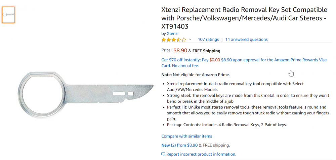Click the crossed-out $8.90 price

tap(226, 60)
